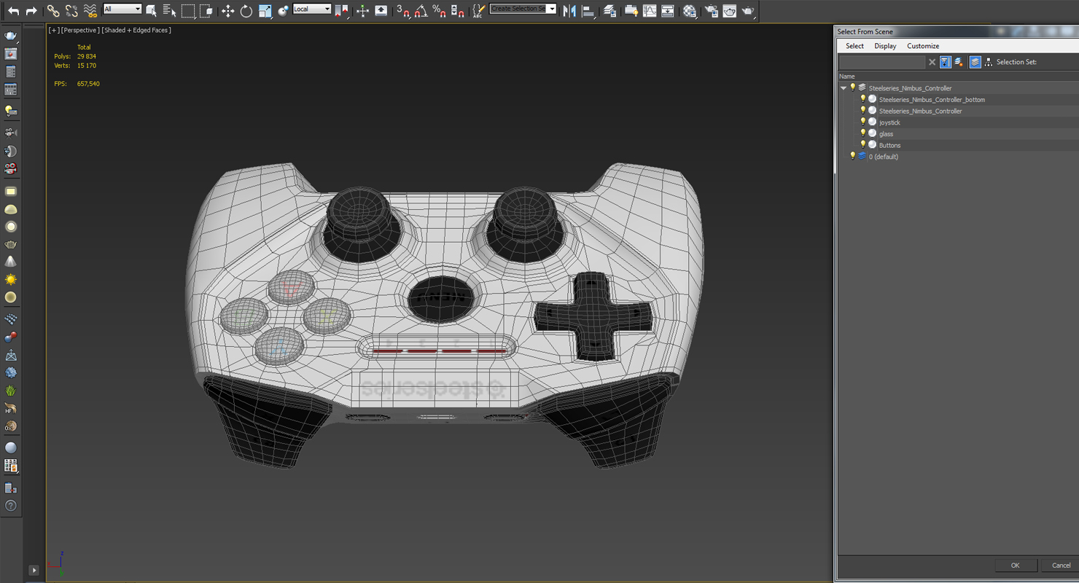Open the Layer Explorer toggle
This screenshot has height=583, width=1079.
610,11
